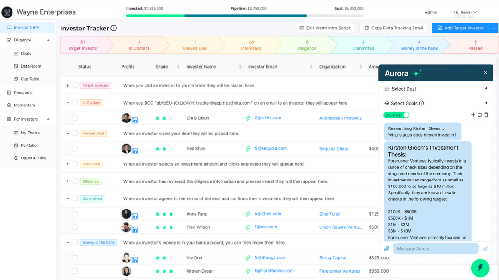Click the lightning icon beside A@Zhen.com

248,214
